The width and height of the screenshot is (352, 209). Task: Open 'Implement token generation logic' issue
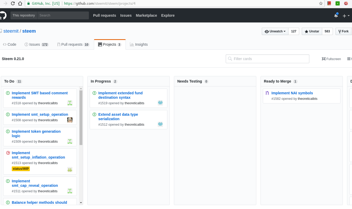click(x=36, y=133)
